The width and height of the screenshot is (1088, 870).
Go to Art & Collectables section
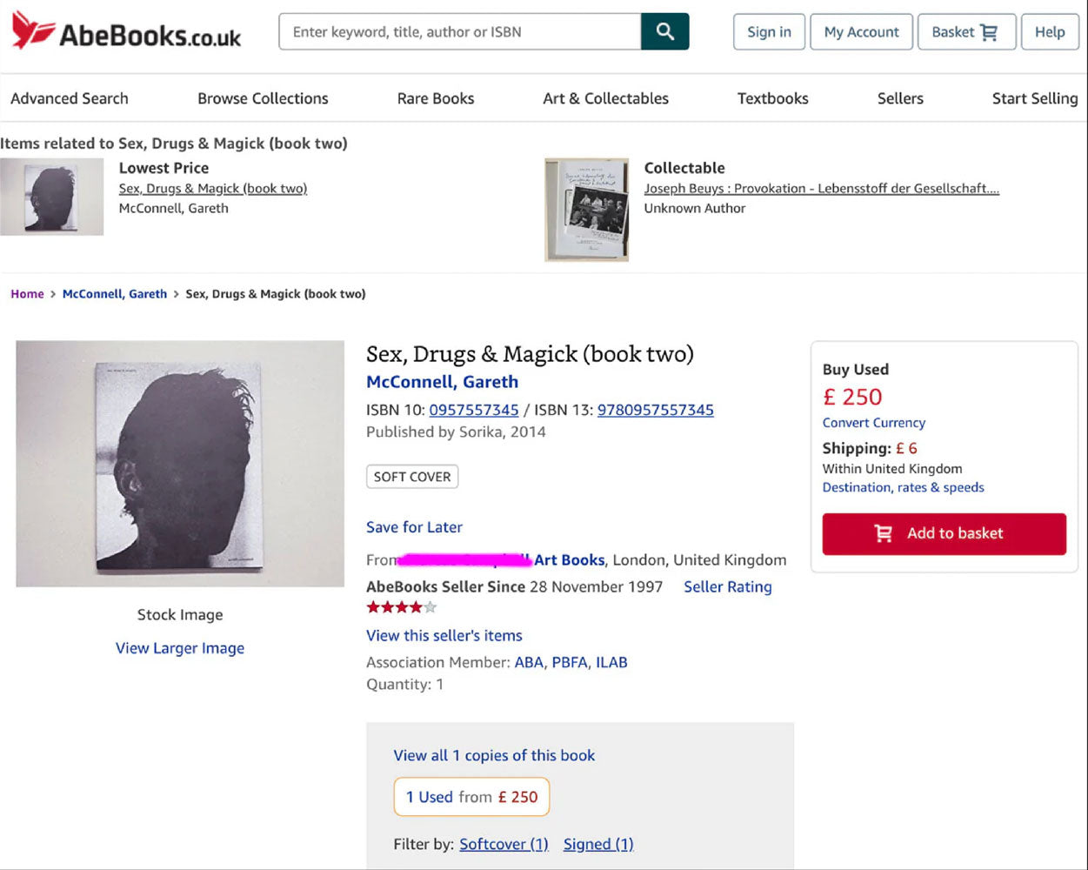tap(605, 98)
